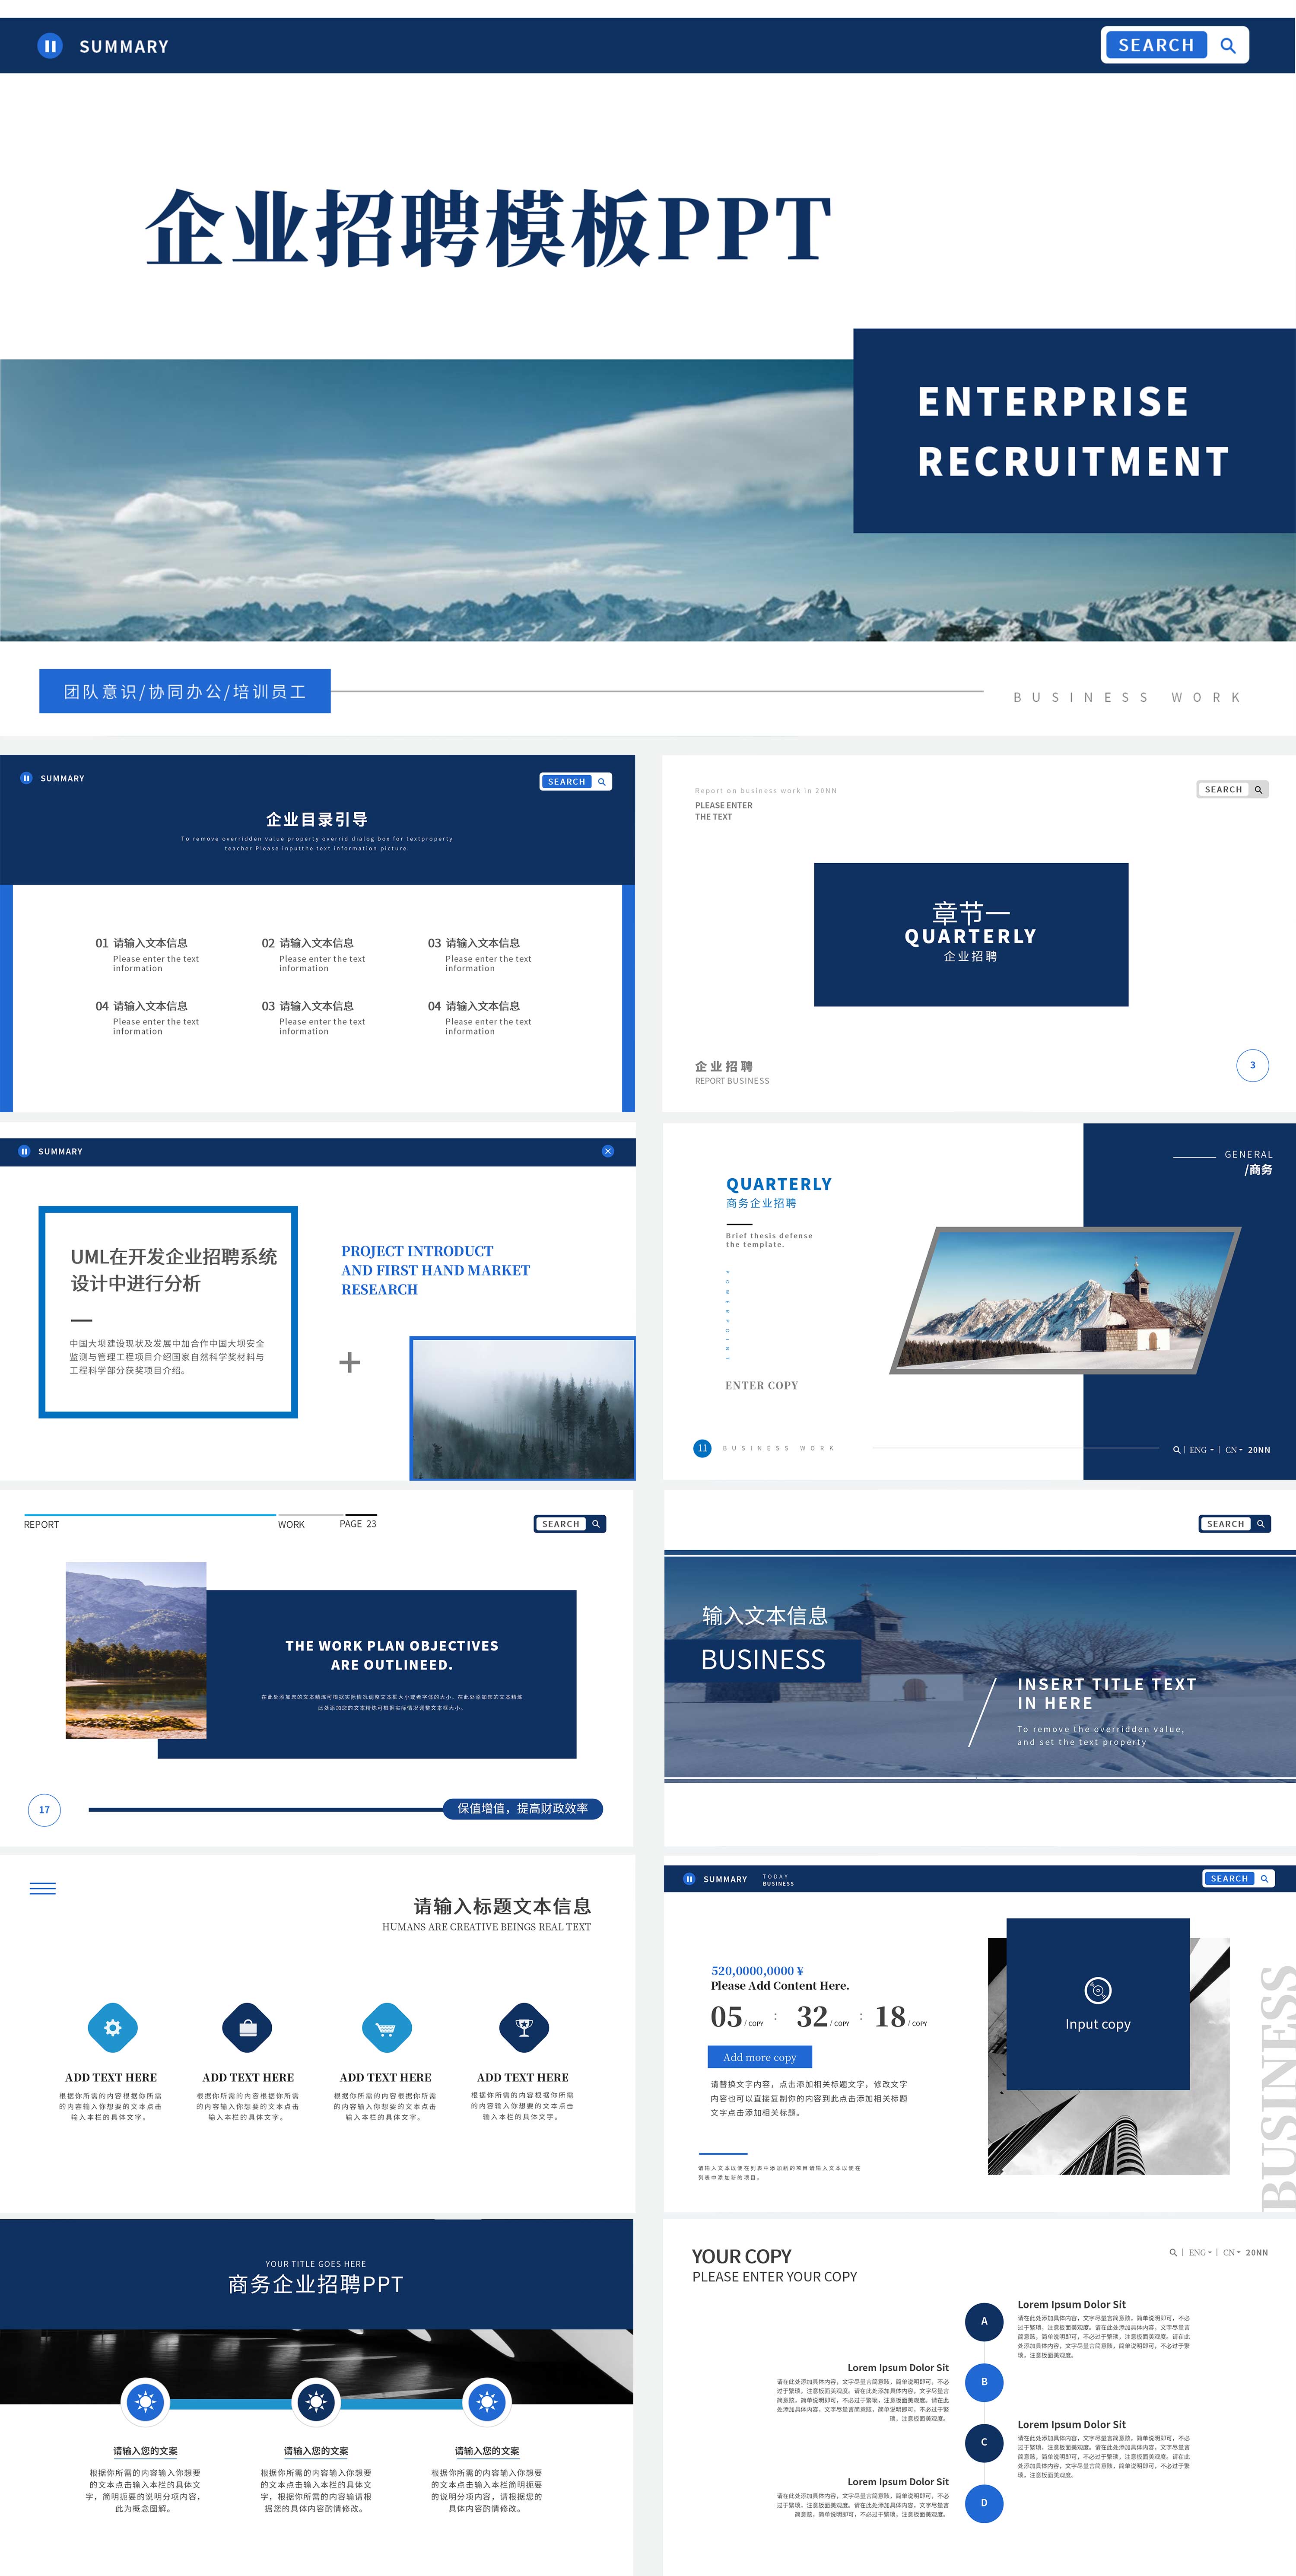The height and width of the screenshot is (2576, 1296).
Task: Click the hamburger lines menu icon
Action: [43, 1889]
